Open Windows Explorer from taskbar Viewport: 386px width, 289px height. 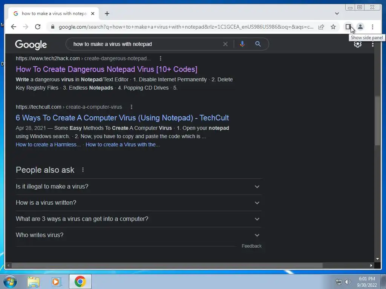[34, 281]
